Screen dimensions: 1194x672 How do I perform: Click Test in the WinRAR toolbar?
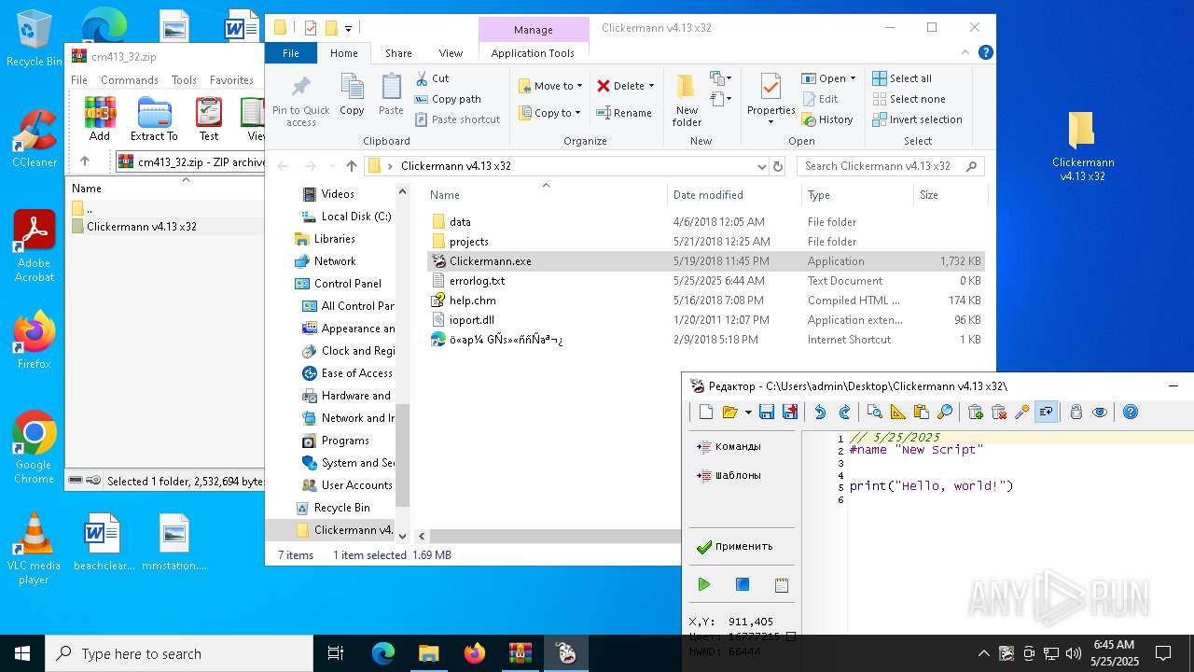point(209,119)
